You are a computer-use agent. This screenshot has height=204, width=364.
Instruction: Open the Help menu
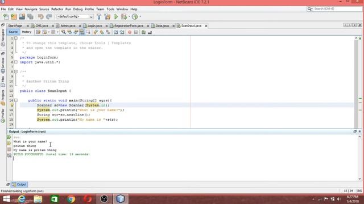tap(134, 9)
